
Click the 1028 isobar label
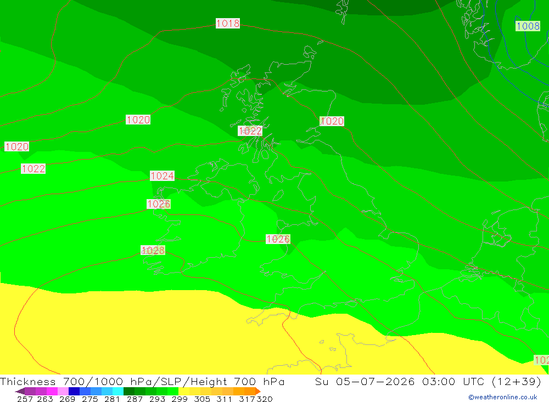tap(153, 250)
